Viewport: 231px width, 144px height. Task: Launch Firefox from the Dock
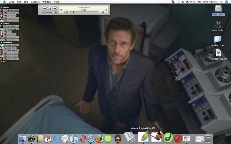pos(99,139)
